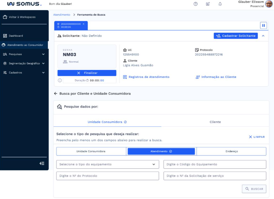Collapse the Solicitante panel chevron
The height and width of the screenshot is (199, 274).
point(263,35)
